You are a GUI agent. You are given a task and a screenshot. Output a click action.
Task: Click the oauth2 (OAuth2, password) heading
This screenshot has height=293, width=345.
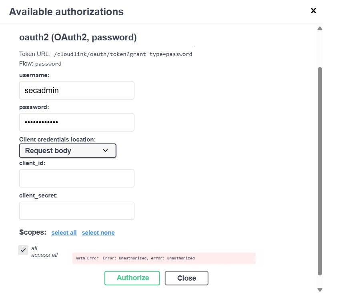78,38
